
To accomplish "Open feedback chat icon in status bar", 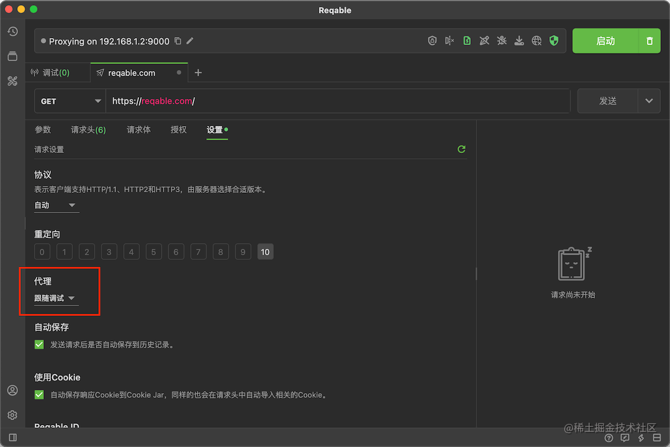I will tap(625, 438).
